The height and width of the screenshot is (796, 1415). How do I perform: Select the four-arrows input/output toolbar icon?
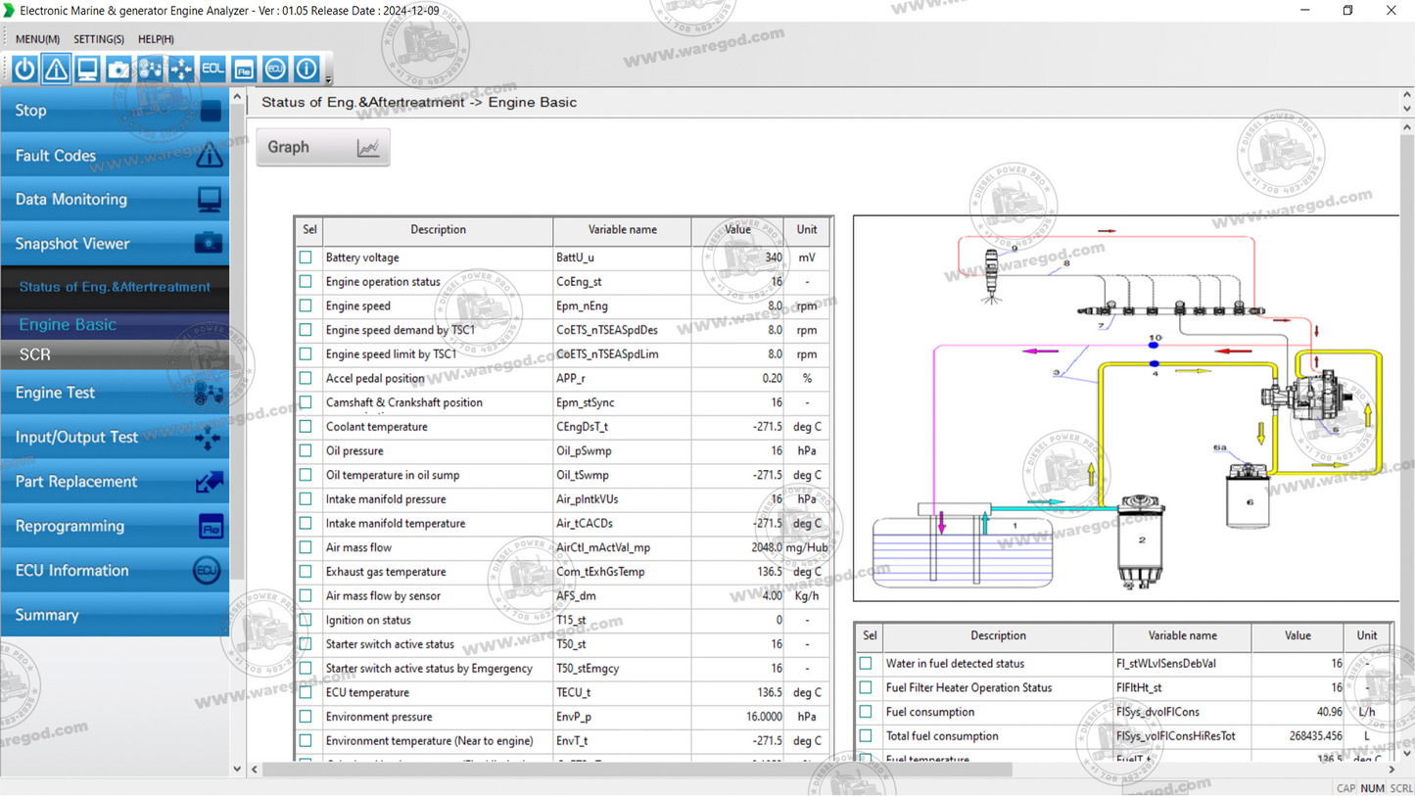tap(181, 69)
